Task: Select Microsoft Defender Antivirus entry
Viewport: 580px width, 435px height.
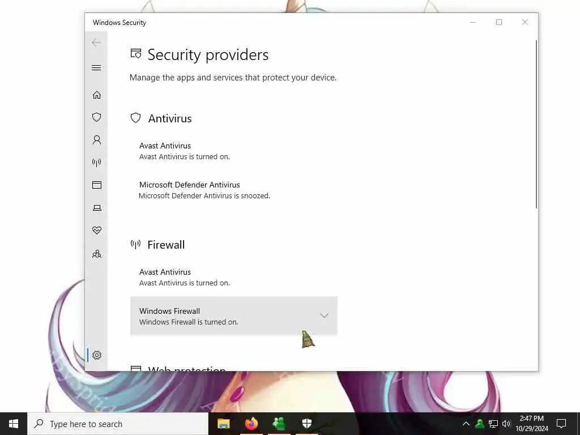Action: 204,190
